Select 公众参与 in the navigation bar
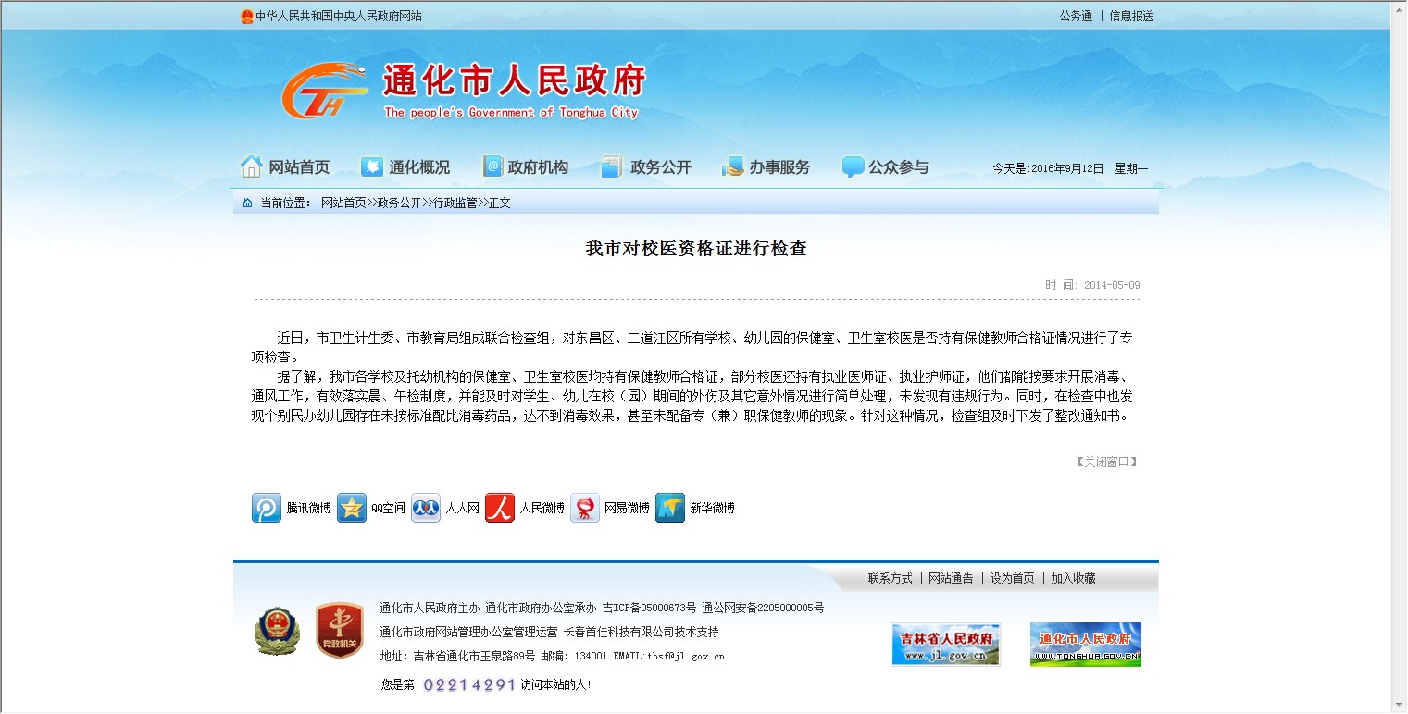The width and height of the screenshot is (1408, 714). [x=885, y=167]
